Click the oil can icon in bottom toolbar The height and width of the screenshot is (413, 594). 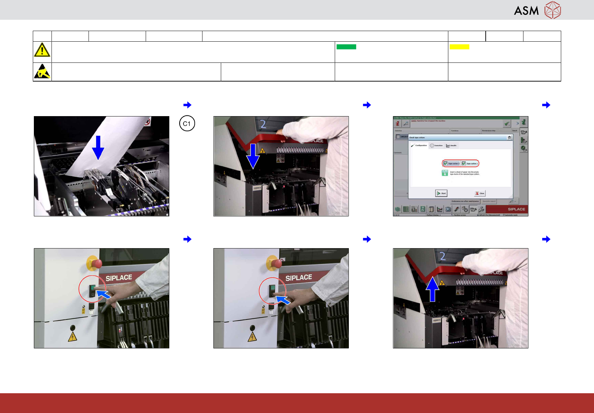473,209
